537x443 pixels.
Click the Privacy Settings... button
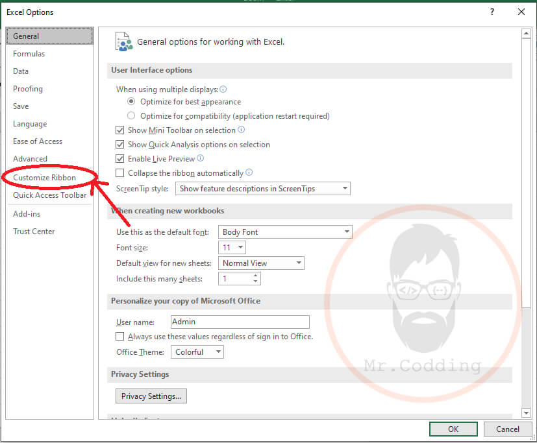151,396
